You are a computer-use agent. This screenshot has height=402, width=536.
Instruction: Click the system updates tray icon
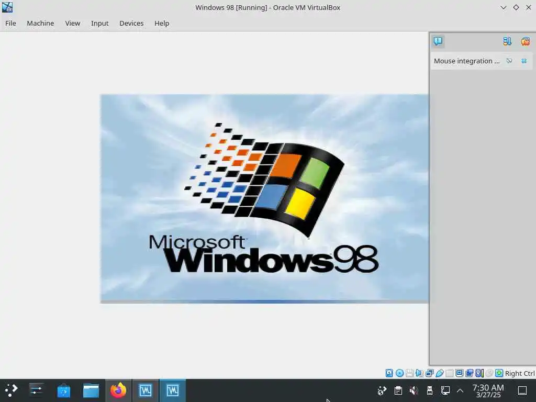pos(382,390)
